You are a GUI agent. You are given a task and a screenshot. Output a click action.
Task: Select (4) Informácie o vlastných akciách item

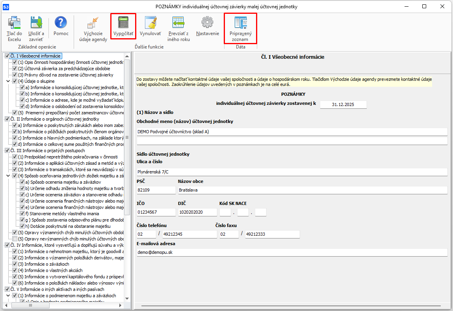(x=50, y=270)
